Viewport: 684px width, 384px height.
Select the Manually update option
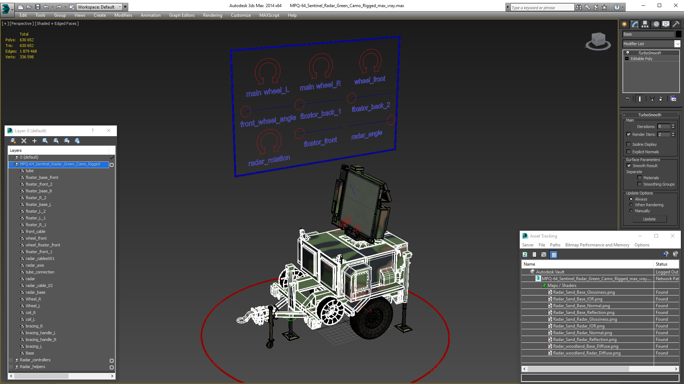pos(631,211)
